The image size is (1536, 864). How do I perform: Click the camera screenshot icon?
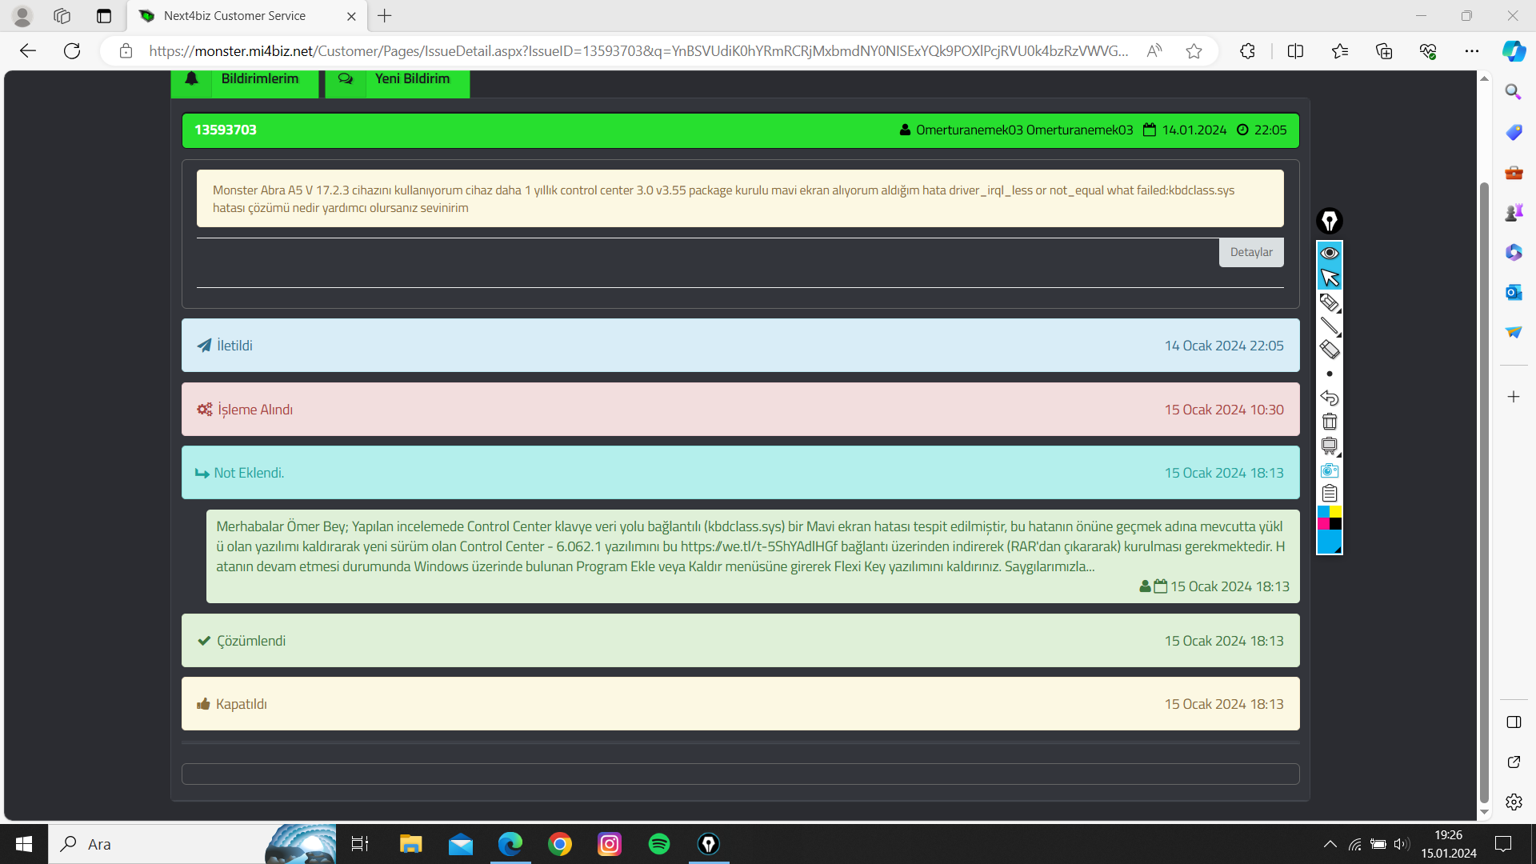[1330, 470]
